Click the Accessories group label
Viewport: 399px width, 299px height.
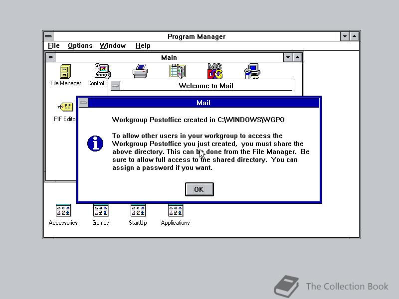click(x=63, y=223)
